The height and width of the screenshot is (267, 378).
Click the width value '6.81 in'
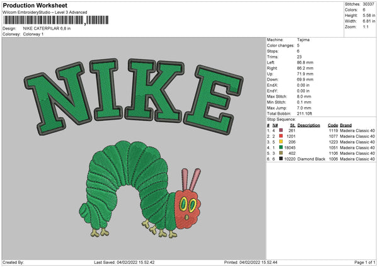click(369, 21)
